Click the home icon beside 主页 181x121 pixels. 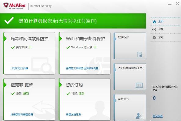[154, 22]
